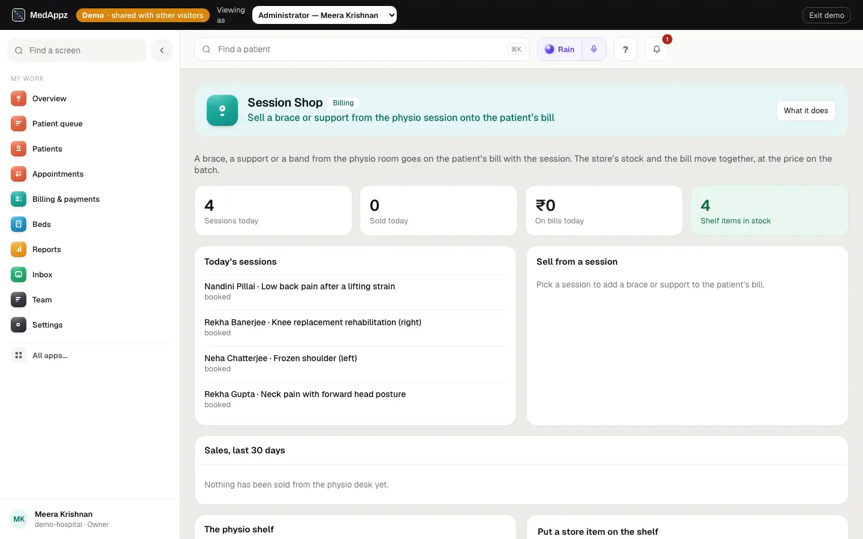Open the Overview sidebar icon

pos(19,98)
